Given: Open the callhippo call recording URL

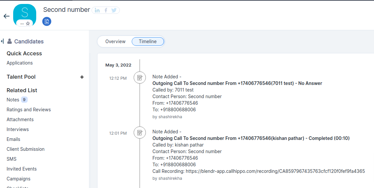Looking at the screenshot, I should (275, 171).
